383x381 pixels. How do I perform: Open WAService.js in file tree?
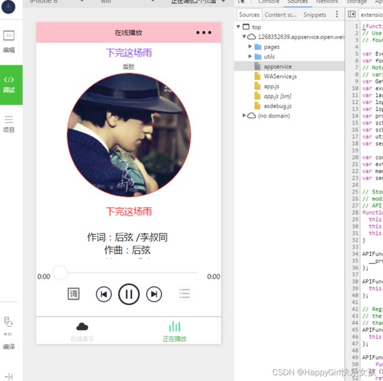(280, 76)
